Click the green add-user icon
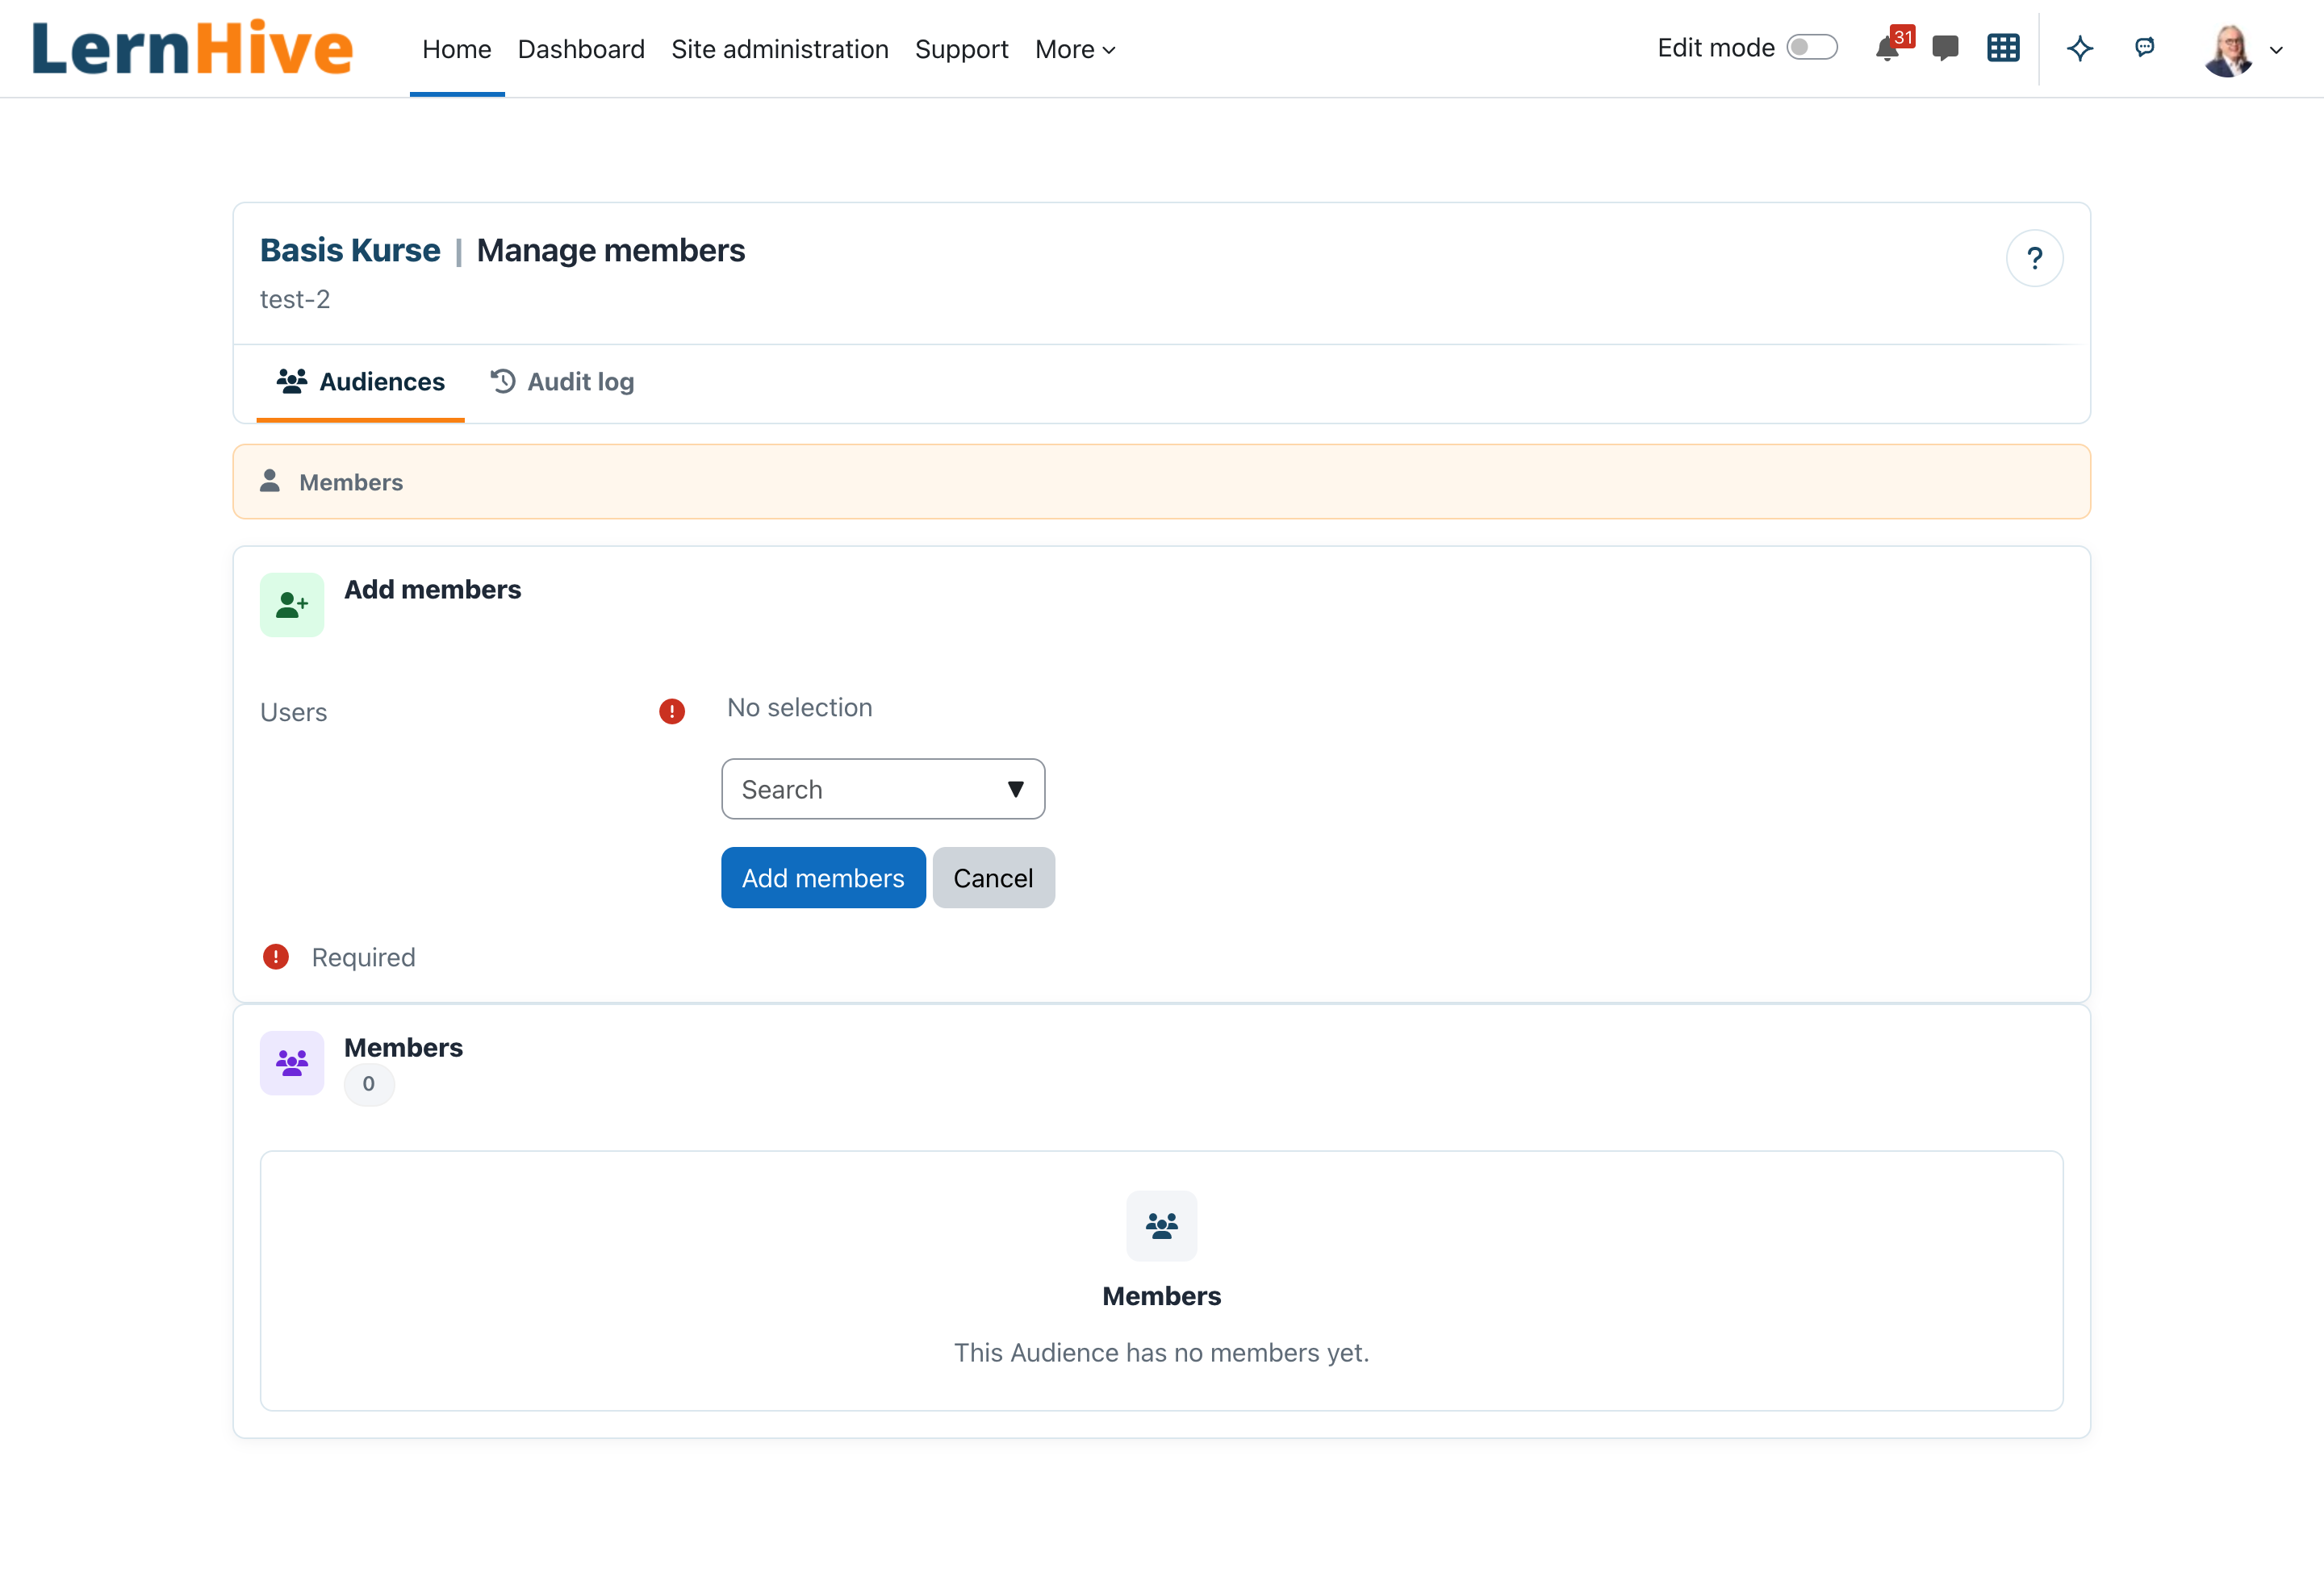 click(x=292, y=605)
